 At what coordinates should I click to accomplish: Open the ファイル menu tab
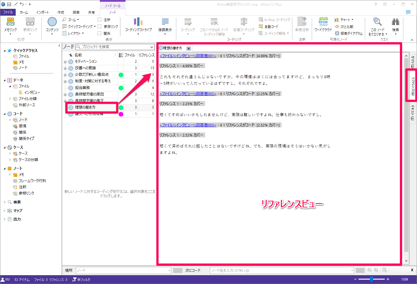tap(8, 12)
